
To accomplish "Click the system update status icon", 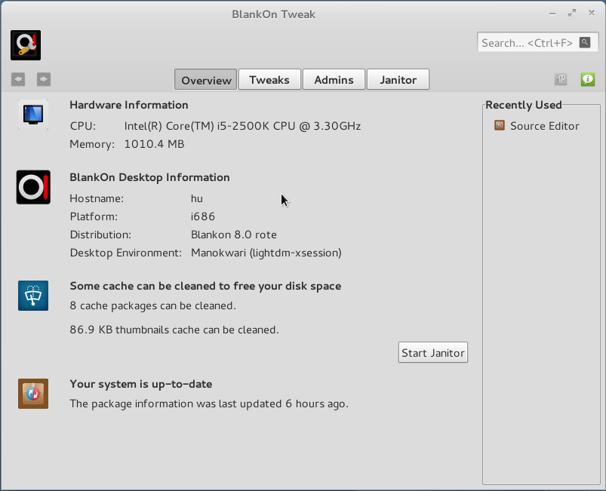I will pyautogui.click(x=32, y=393).
